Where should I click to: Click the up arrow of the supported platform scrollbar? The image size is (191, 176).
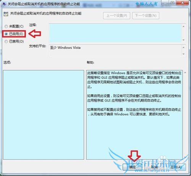click(183, 47)
